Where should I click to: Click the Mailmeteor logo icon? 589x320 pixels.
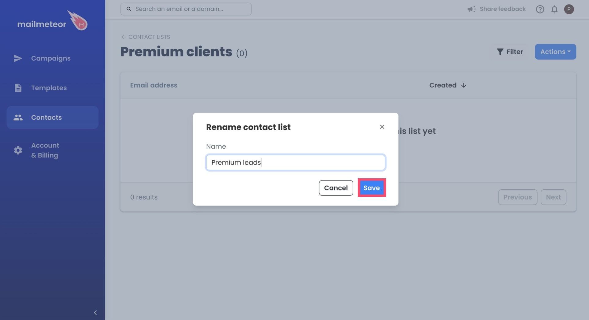77,20
